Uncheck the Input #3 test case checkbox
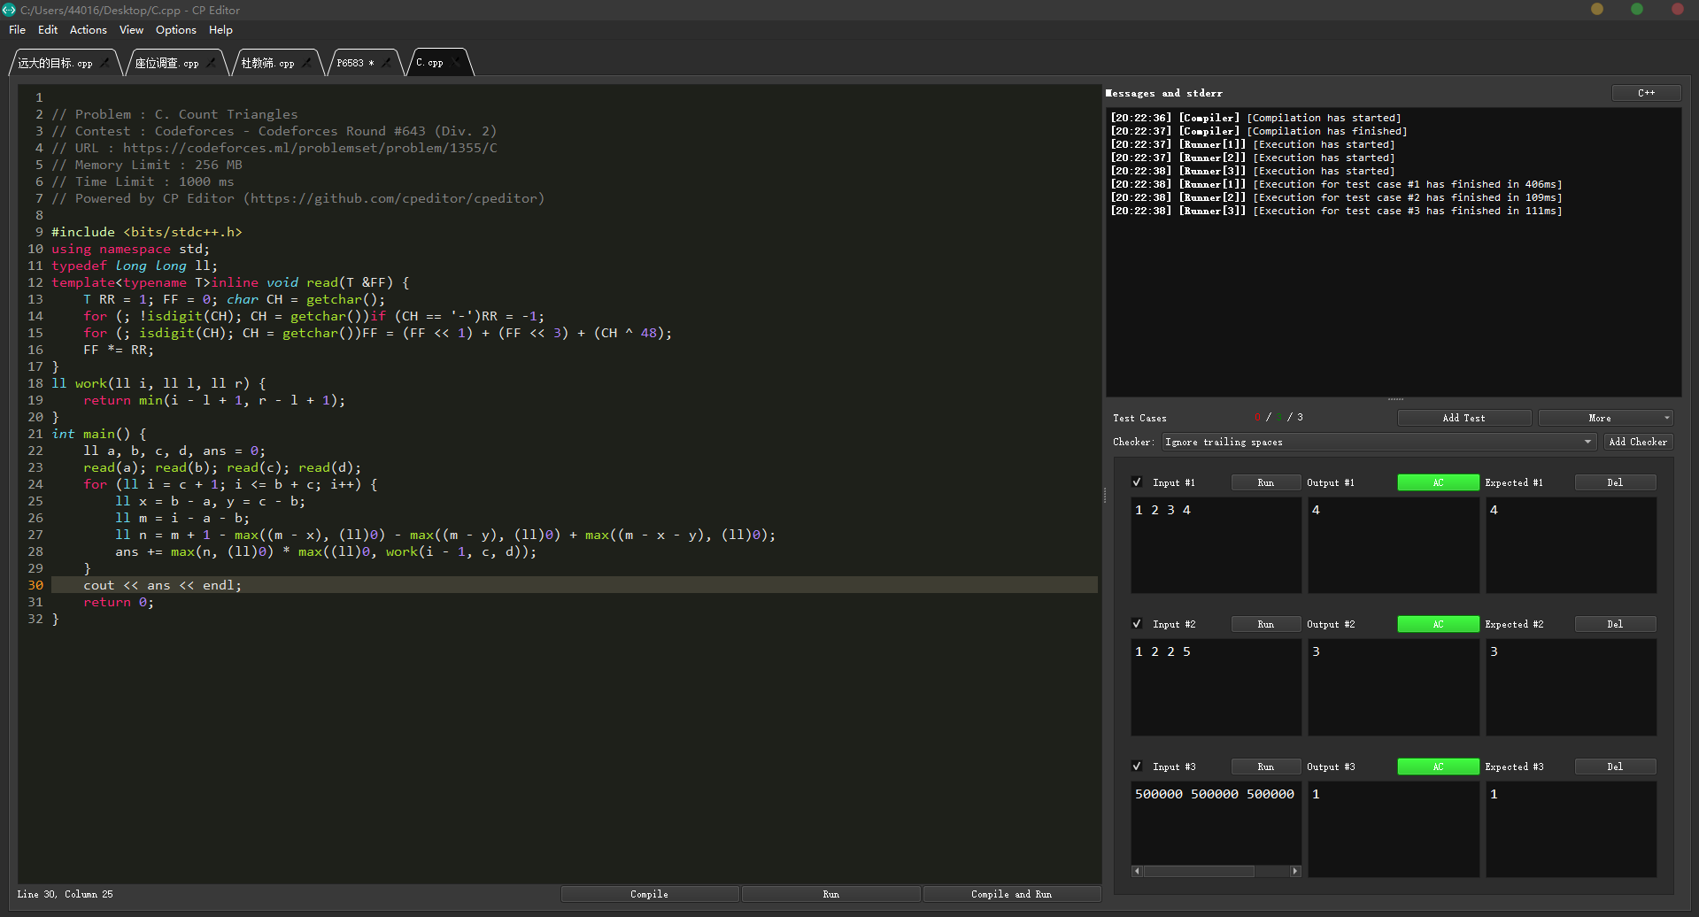 click(x=1137, y=767)
